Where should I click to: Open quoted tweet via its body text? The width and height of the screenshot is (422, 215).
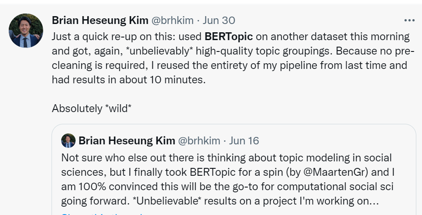227,179
